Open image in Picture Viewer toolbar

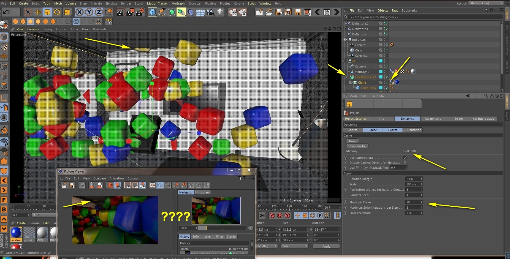tap(64, 185)
